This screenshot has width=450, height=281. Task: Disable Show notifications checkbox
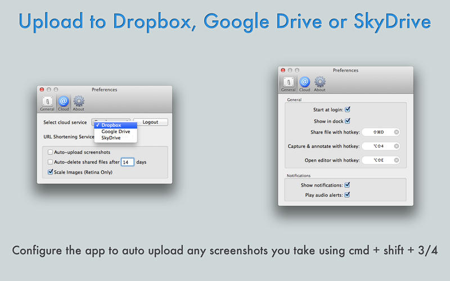(347, 185)
